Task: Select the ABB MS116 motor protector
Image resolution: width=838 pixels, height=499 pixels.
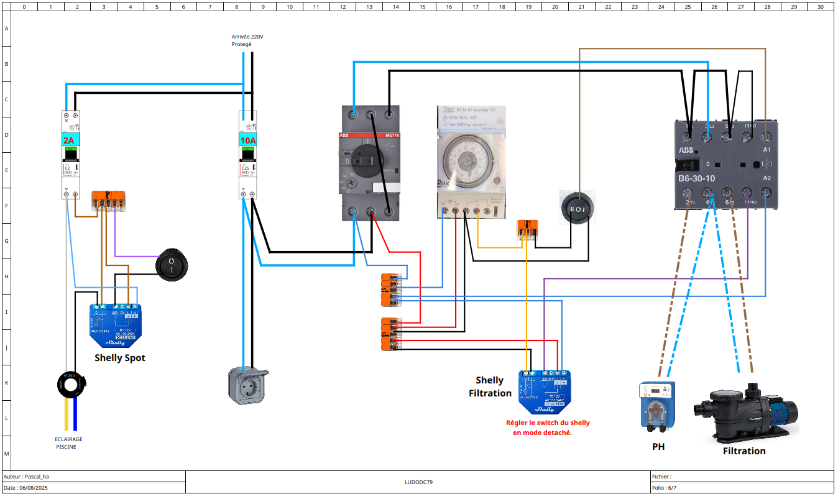Action: coord(371,163)
